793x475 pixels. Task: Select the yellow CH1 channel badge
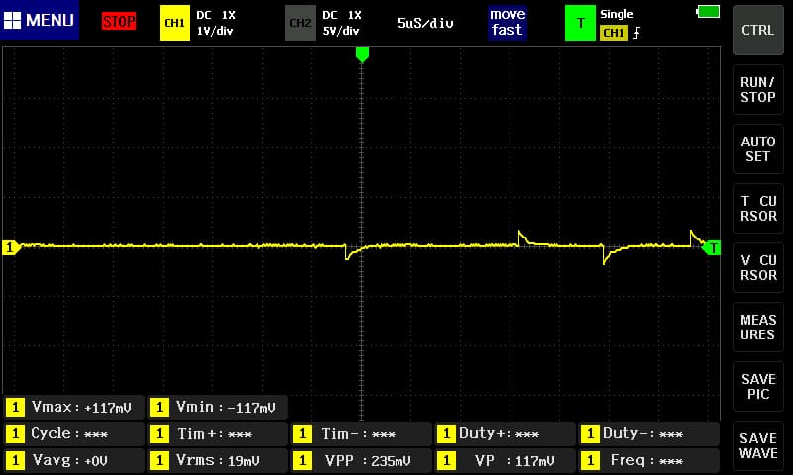(x=174, y=22)
